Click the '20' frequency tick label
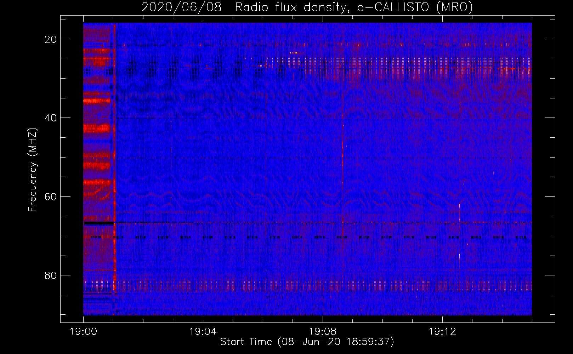This screenshot has width=573, height=354. [x=51, y=39]
